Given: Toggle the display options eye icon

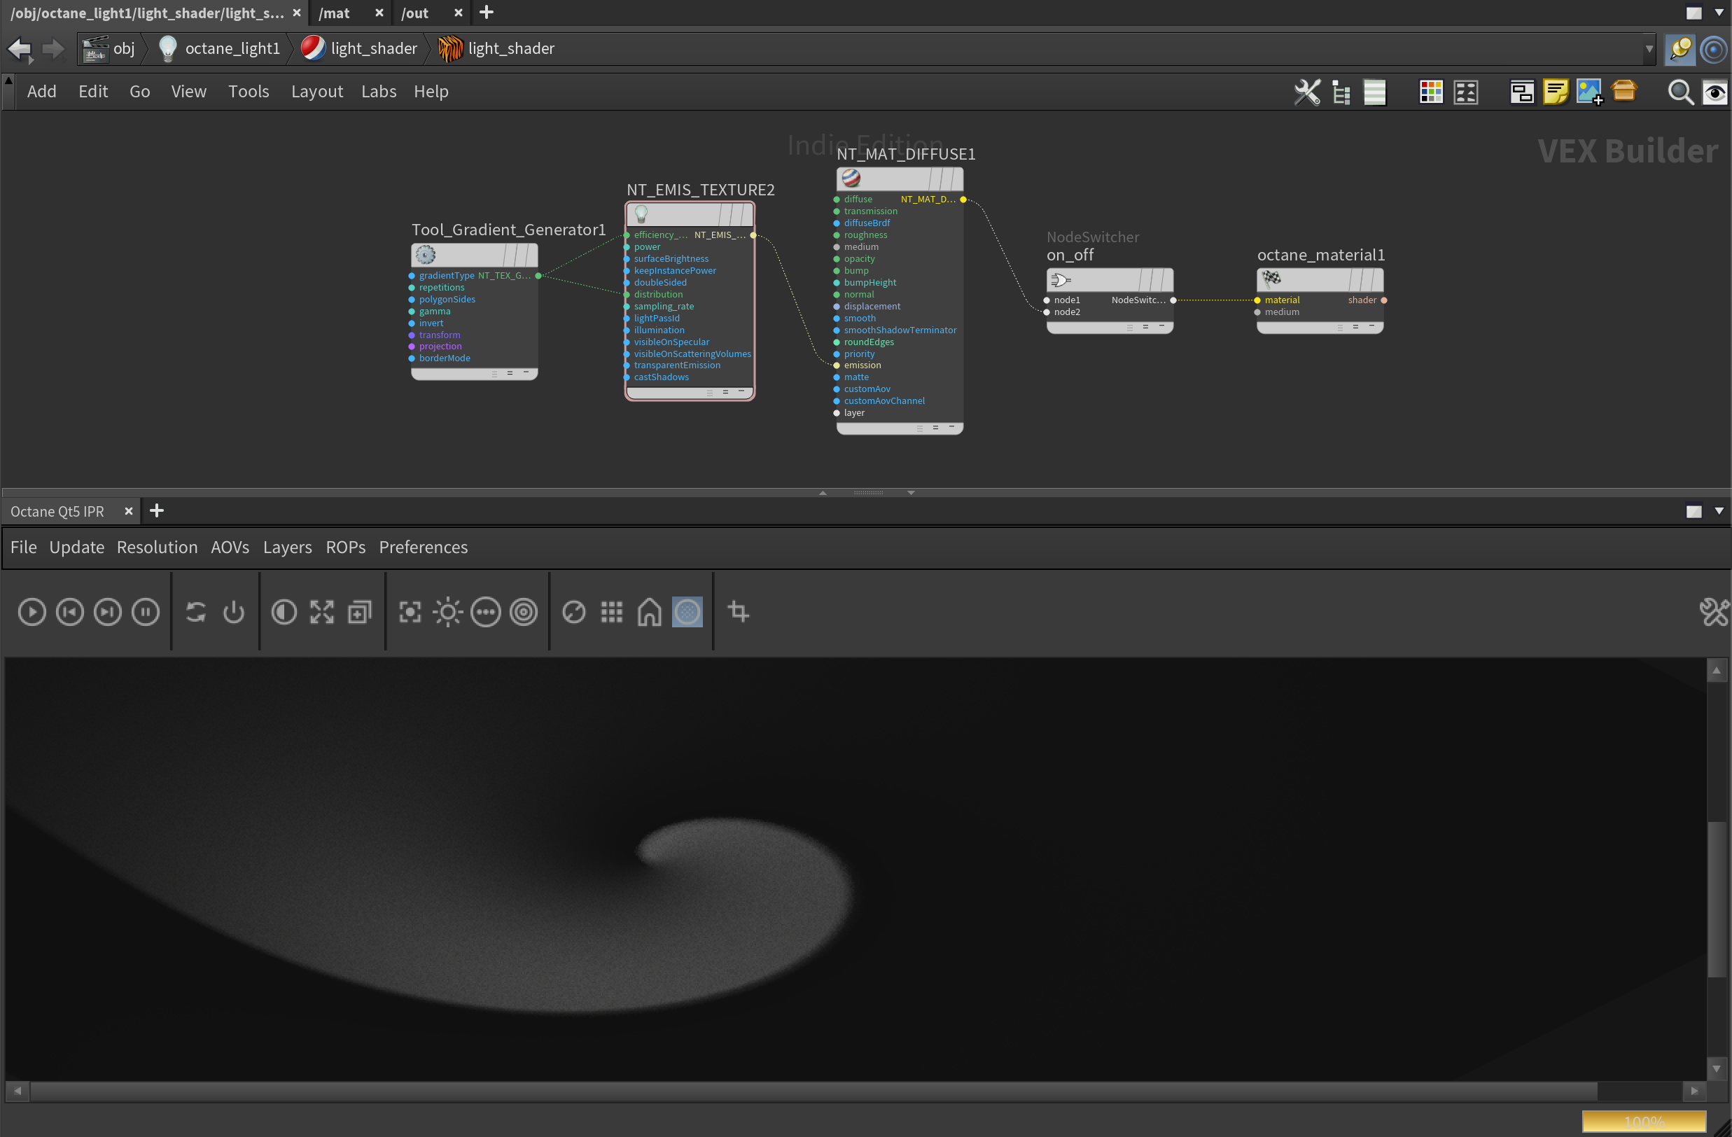Looking at the screenshot, I should point(1714,92).
